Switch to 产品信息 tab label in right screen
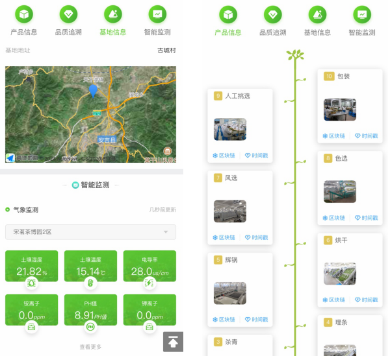Screen dimensions: 390x356 [x=228, y=32]
